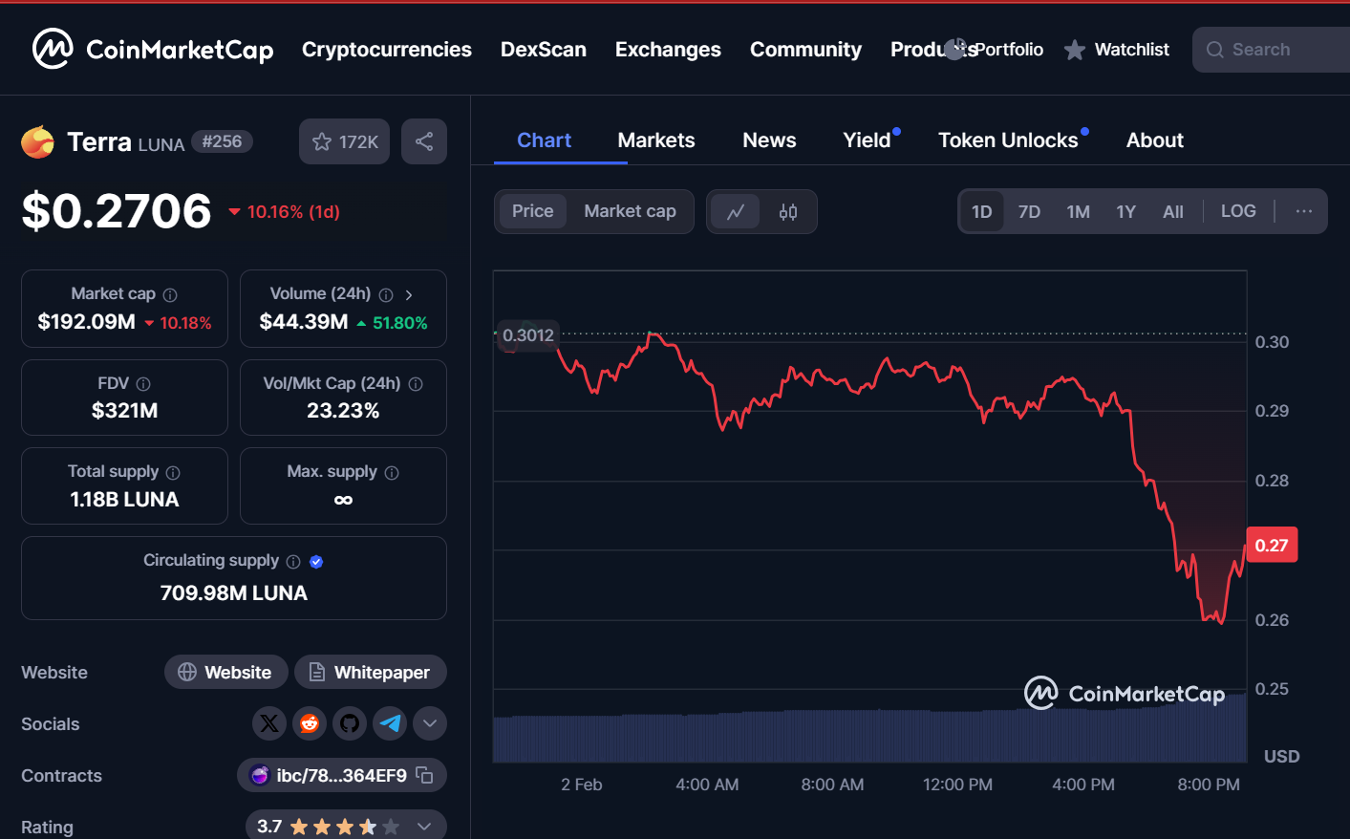The width and height of the screenshot is (1350, 839).
Task: Open the Reddit social icon
Action: 310,723
